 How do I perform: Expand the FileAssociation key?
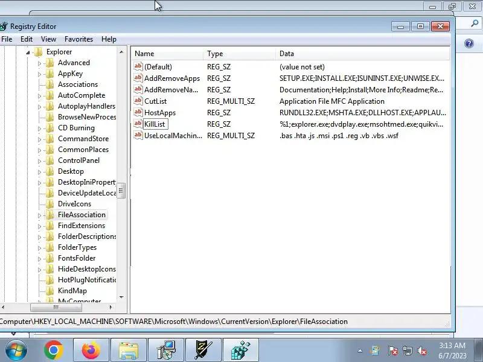39,215
